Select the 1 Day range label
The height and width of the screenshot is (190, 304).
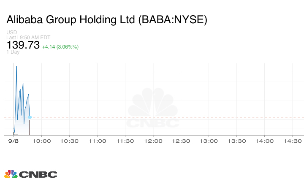[13, 52]
